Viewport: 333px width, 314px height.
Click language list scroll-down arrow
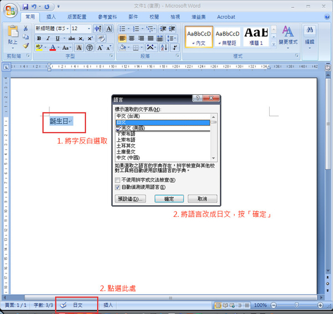point(214,158)
